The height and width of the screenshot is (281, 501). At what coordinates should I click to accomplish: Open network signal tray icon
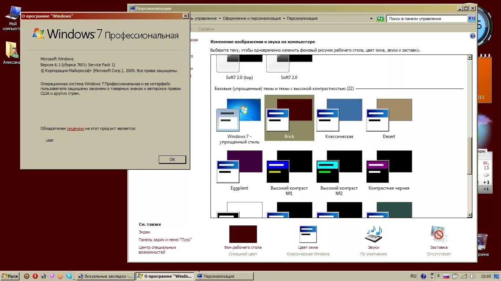point(464,276)
